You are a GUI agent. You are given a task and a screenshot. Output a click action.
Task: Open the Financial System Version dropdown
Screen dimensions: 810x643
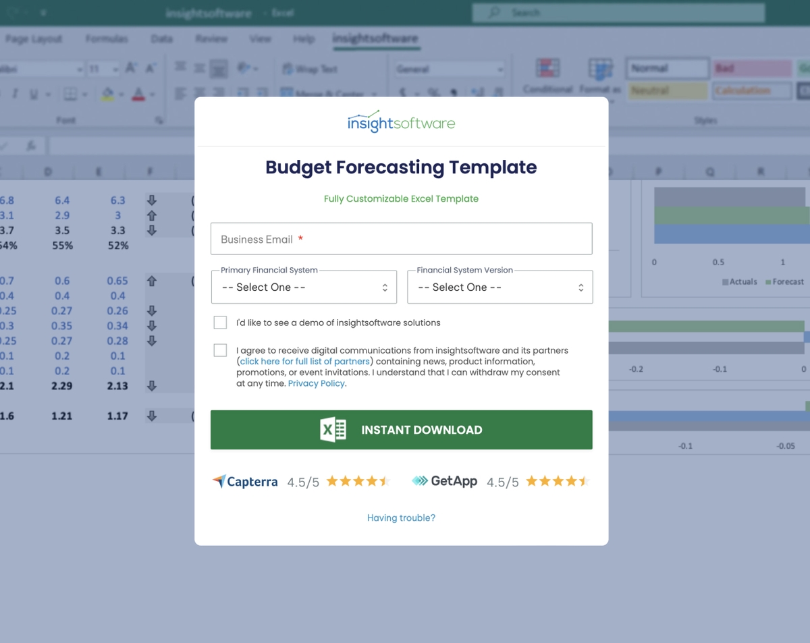(x=500, y=287)
